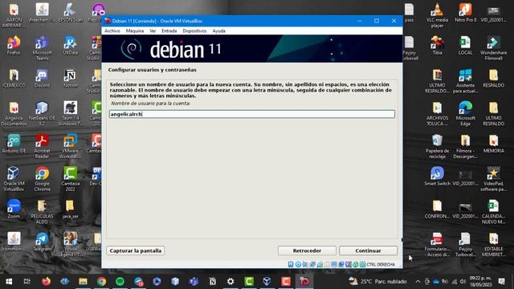514x289 pixels.
Task: Select the VLC media player desktop icon
Action: pos(437,15)
